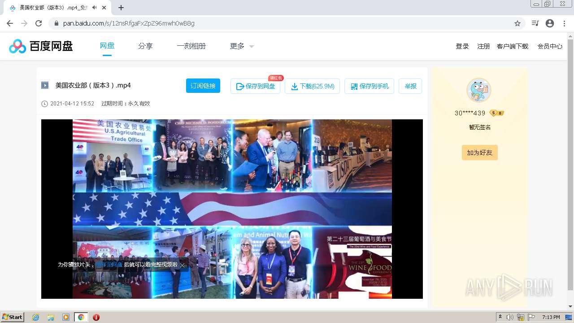Open media player taskbar icon
The width and height of the screenshot is (574, 323).
[66, 317]
